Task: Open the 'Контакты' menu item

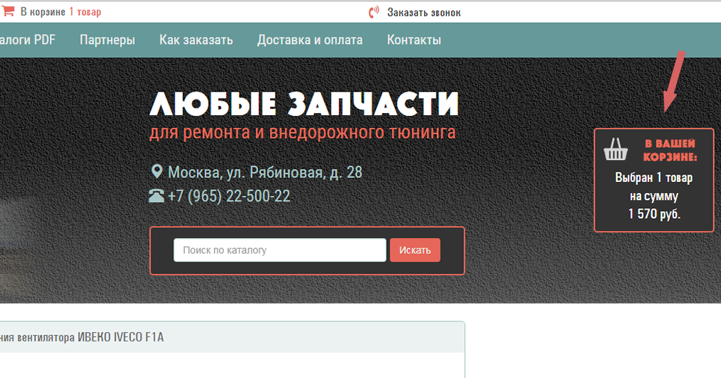Action: point(414,40)
